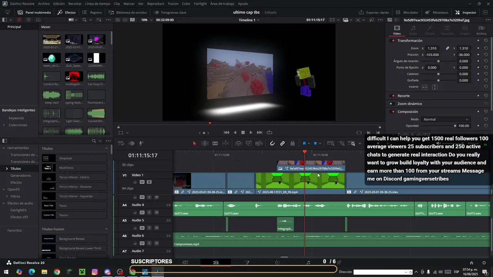Choose the Blade edit mode tool
This screenshot has width=493, height=277.
(x=215, y=144)
